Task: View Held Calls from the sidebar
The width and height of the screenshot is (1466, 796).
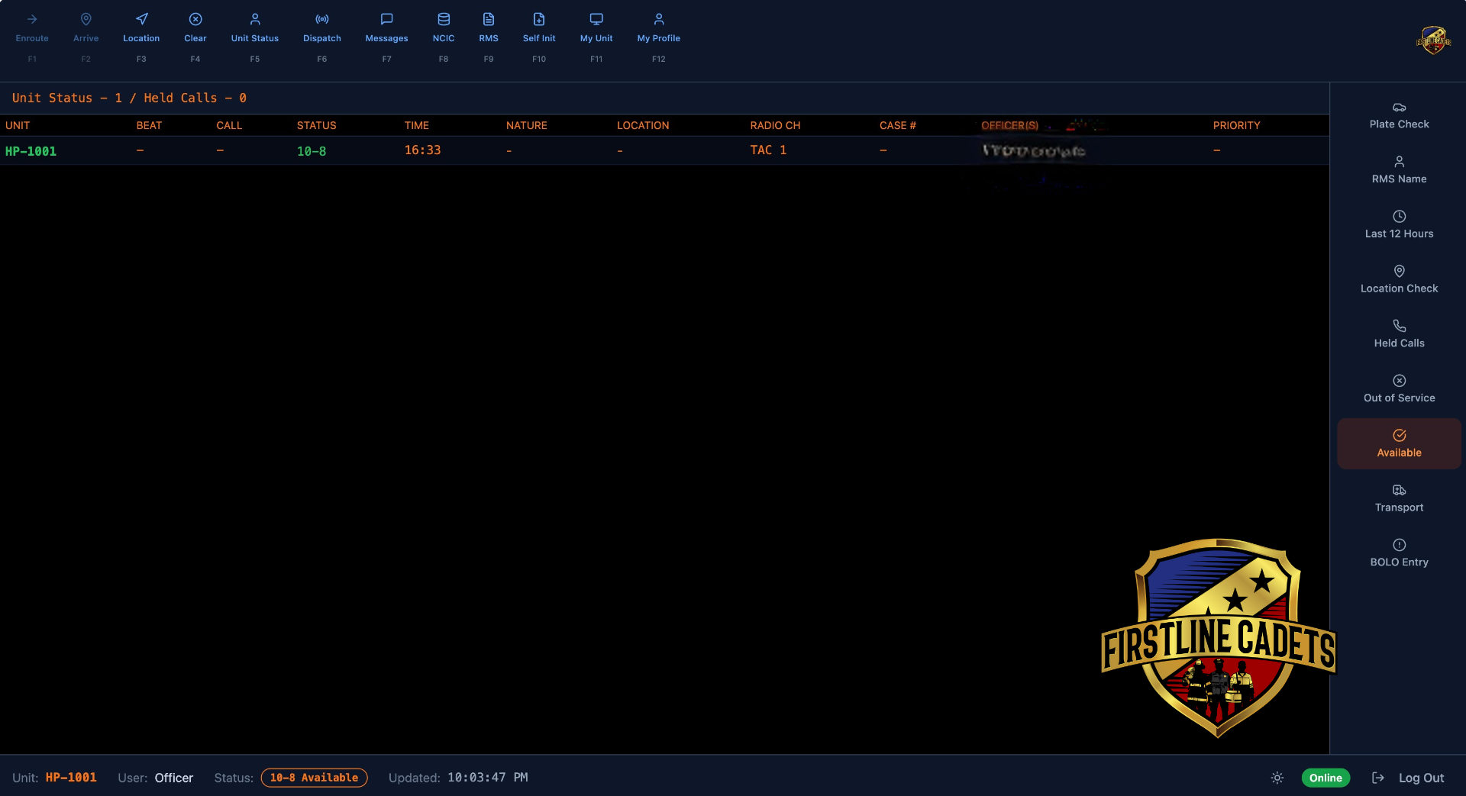Action: (x=1399, y=334)
